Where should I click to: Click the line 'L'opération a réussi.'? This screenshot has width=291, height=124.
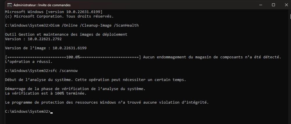coord(29,62)
